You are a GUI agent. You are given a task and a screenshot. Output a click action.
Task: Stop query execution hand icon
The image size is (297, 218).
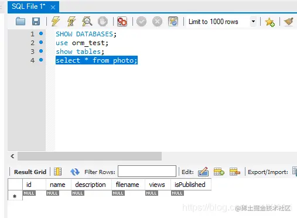tap(103, 21)
